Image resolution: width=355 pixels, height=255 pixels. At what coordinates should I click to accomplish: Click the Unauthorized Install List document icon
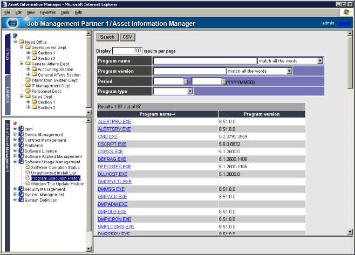(28, 173)
